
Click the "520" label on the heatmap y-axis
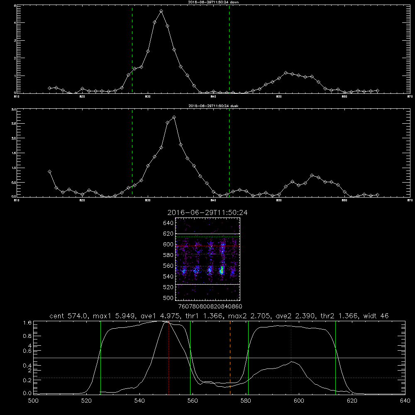pos(168,287)
